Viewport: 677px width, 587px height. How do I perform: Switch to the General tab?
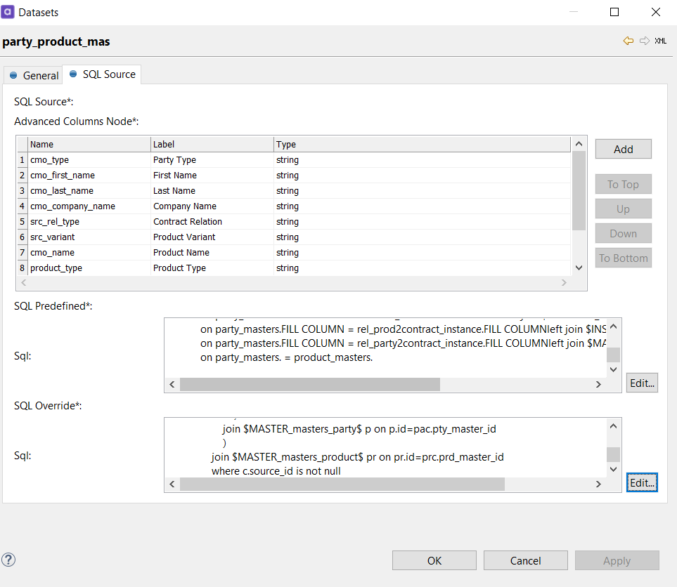point(33,74)
